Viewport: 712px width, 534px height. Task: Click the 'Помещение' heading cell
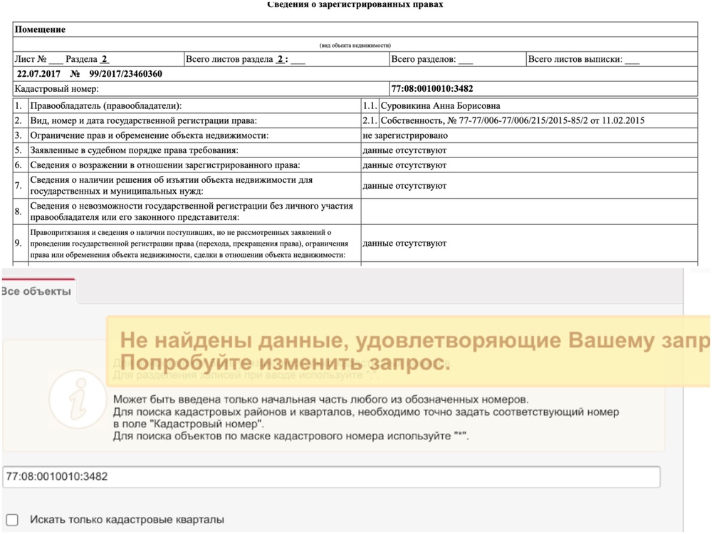click(355, 29)
